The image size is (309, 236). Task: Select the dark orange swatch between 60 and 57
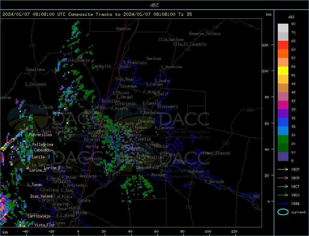click(283, 54)
